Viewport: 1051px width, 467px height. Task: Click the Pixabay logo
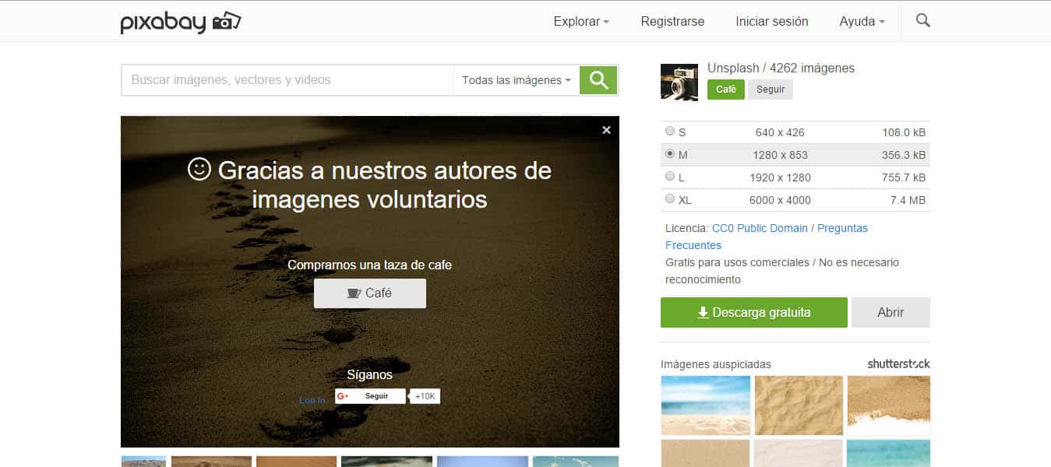click(x=181, y=22)
